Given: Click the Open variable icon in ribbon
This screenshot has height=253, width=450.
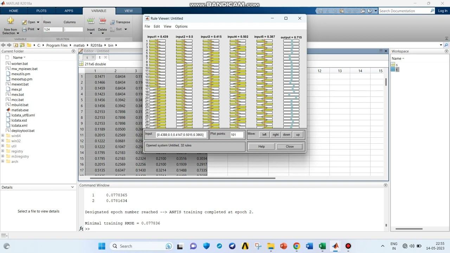Looking at the screenshot, I should coord(24,22).
